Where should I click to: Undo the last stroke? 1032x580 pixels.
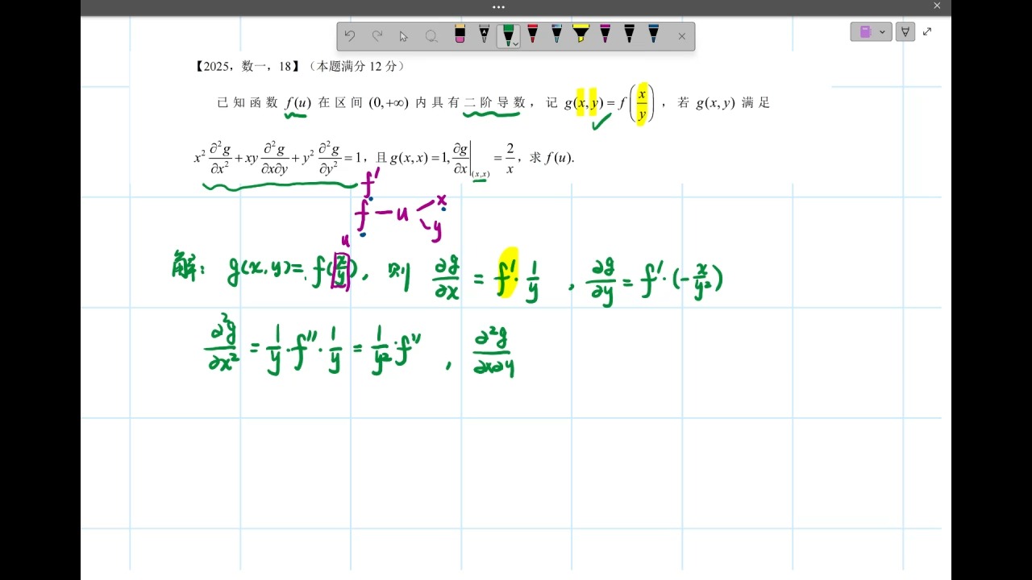[x=349, y=35]
